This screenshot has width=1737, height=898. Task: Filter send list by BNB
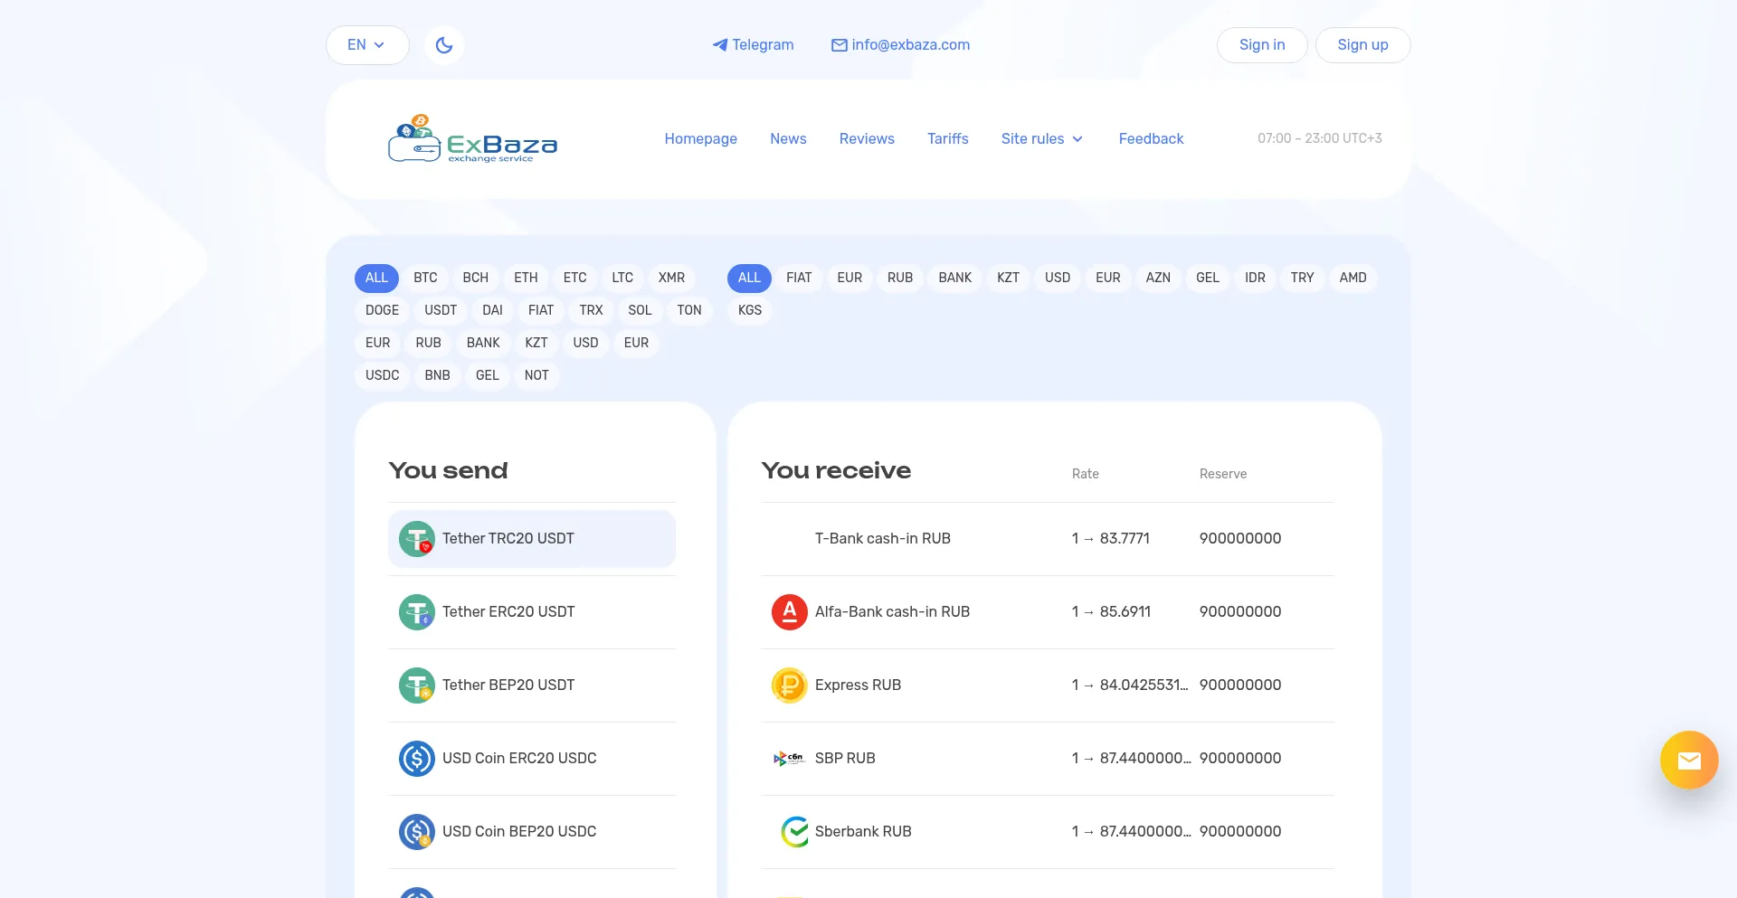coord(437,375)
